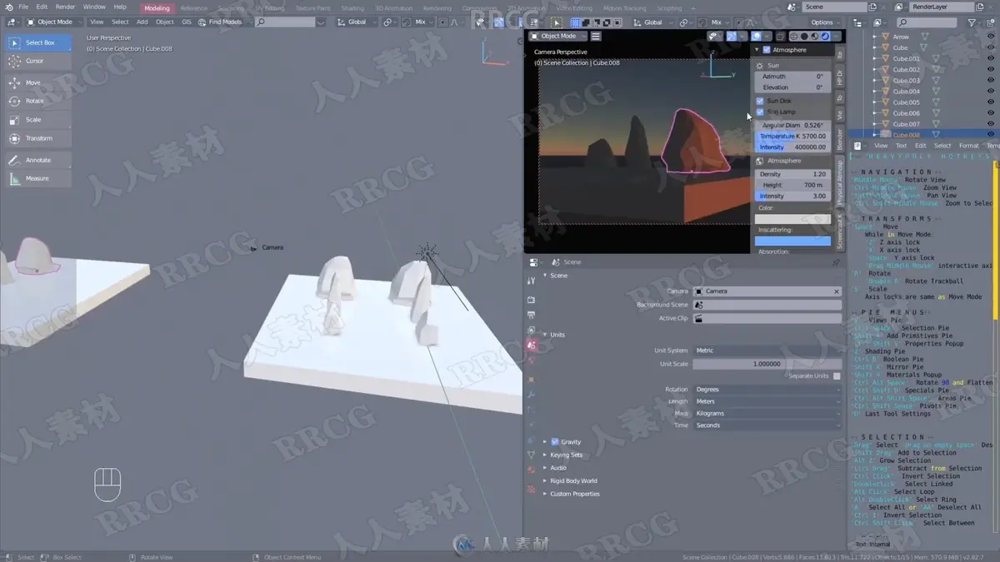Click the outliner search field
This screenshot has width=1000, height=562.
click(927, 22)
